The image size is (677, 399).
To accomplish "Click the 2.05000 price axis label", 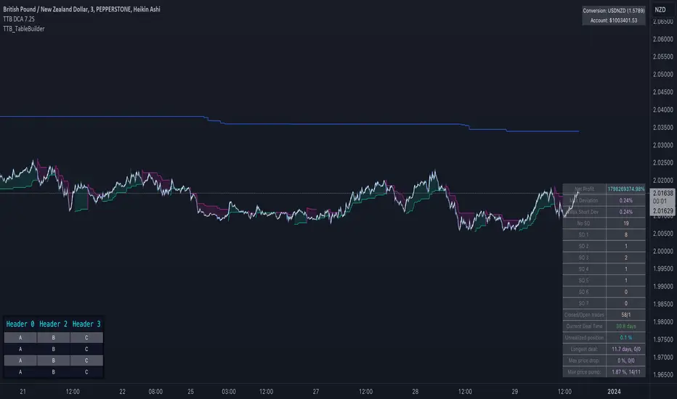I will point(662,75).
